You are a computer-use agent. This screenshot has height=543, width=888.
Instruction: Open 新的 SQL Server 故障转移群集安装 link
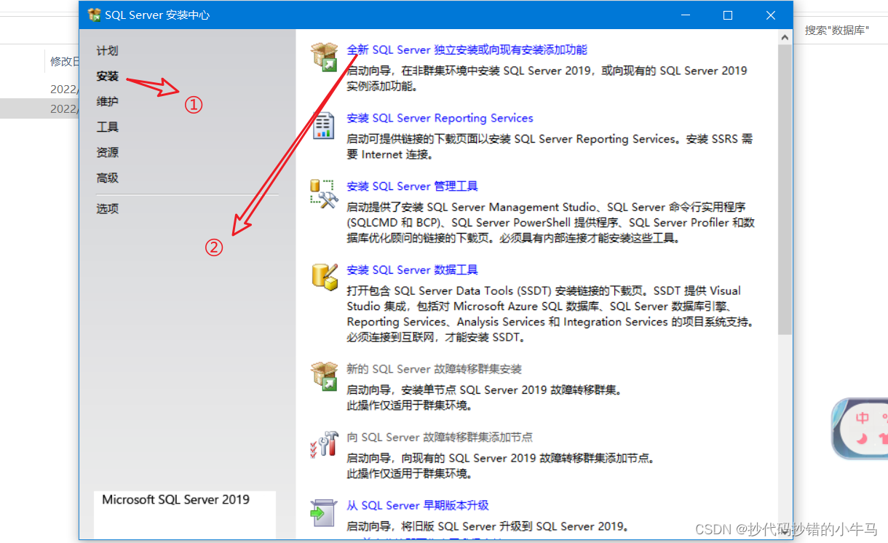[x=434, y=369]
